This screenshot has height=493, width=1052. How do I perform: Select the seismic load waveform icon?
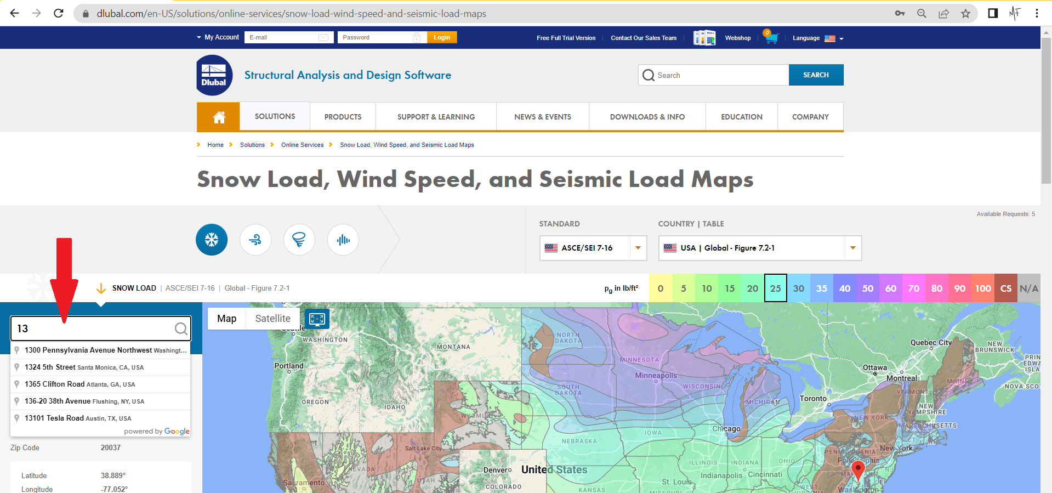pyautogui.click(x=343, y=240)
